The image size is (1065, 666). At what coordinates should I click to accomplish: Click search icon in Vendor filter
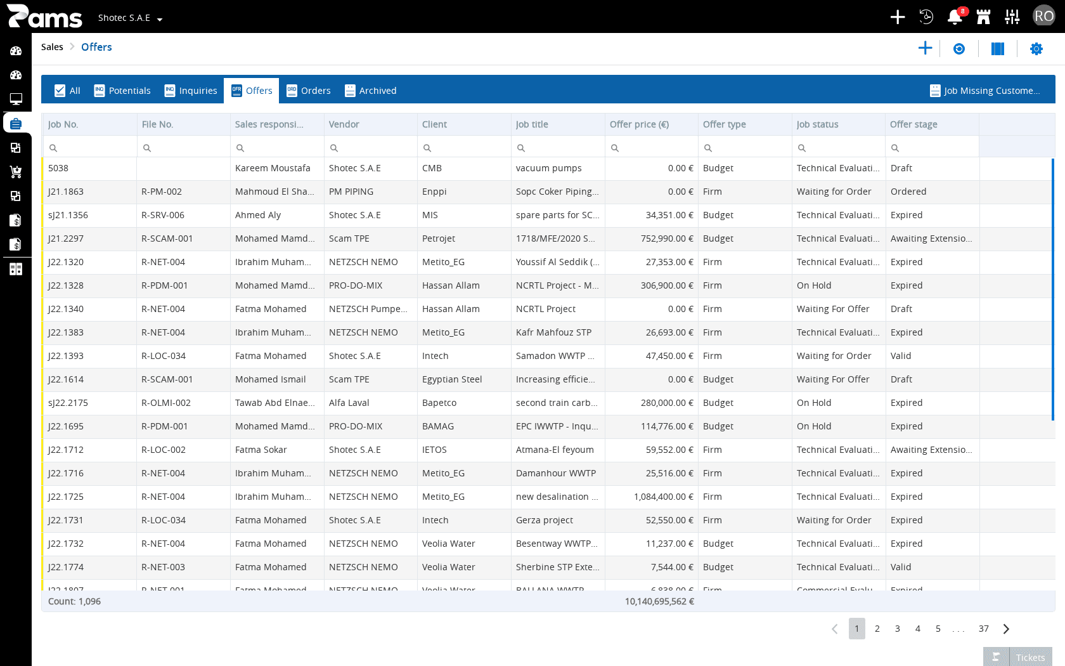334,148
